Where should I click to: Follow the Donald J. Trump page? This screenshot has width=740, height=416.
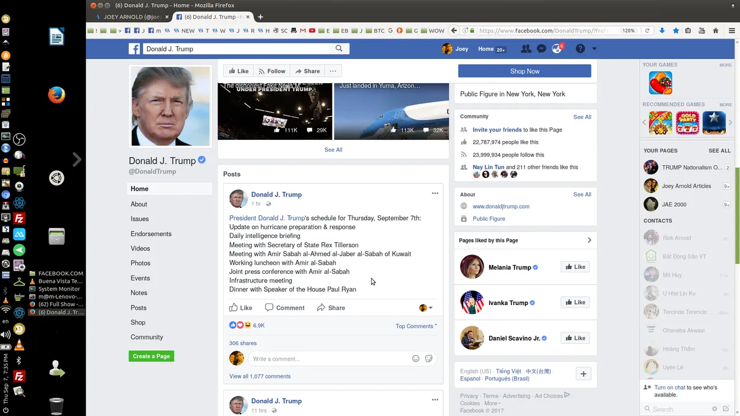click(272, 71)
